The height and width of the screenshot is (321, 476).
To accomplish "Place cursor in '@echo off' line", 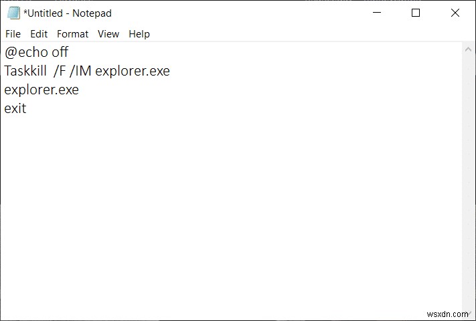I will [x=36, y=52].
